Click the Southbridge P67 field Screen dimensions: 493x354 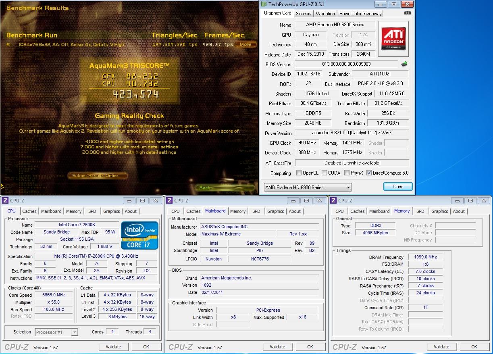point(260,250)
